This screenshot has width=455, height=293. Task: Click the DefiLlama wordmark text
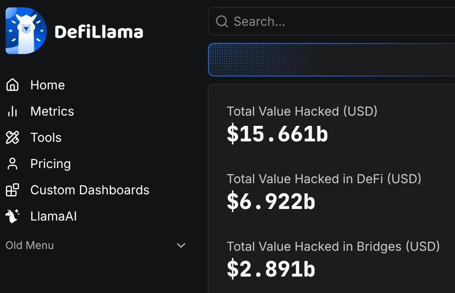click(x=99, y=32)
